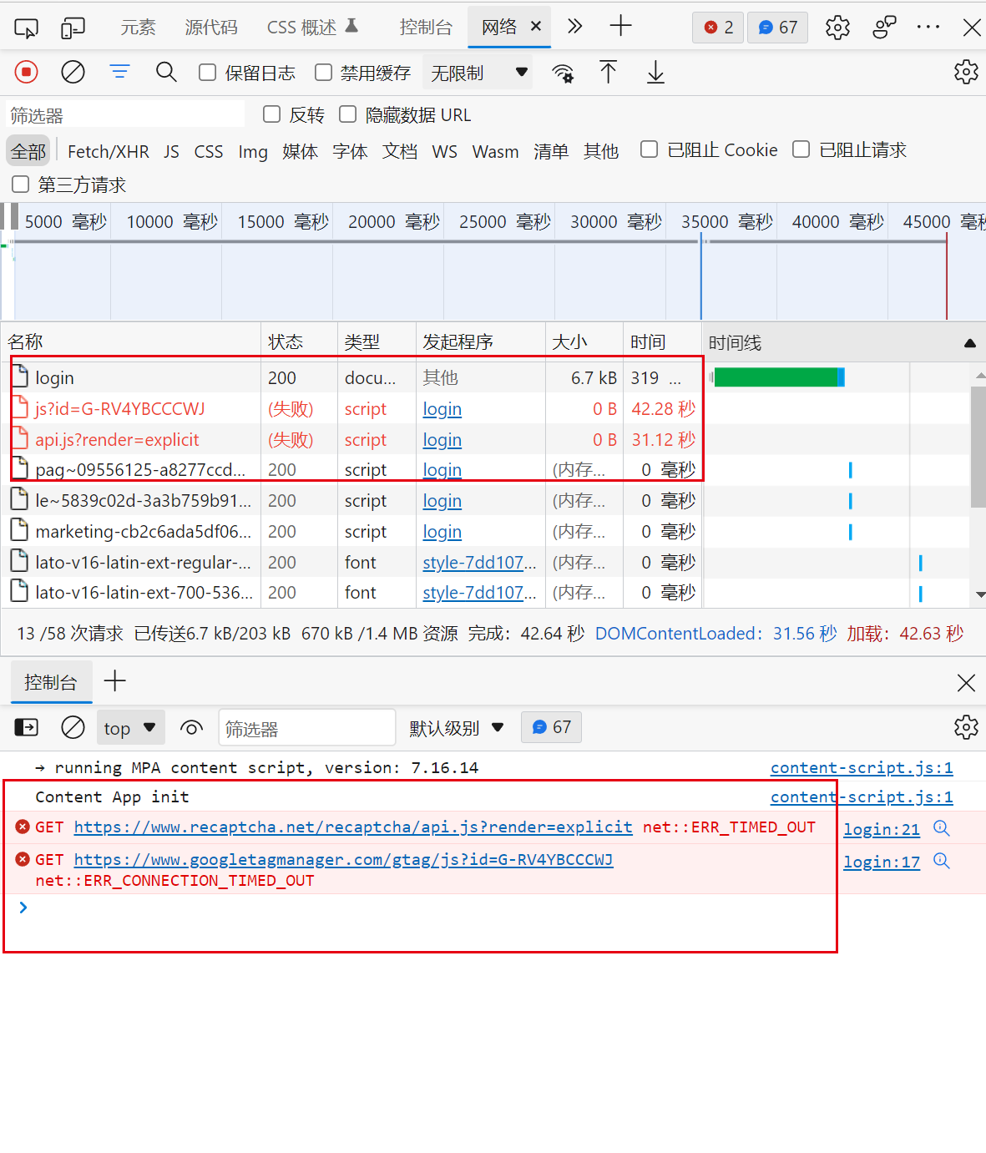This screenshot has height=1153, width=986.
Task: Click the request list vertical scrollbar
Action: pyautogui.click(x=978, y=447)
